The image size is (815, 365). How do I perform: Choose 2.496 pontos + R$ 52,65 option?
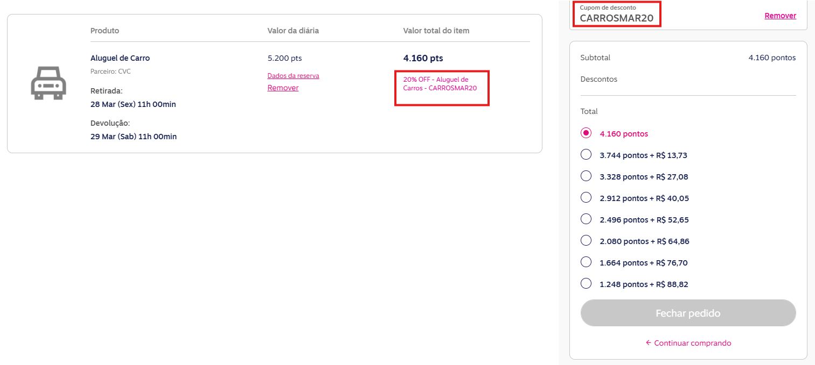[586, 219]
